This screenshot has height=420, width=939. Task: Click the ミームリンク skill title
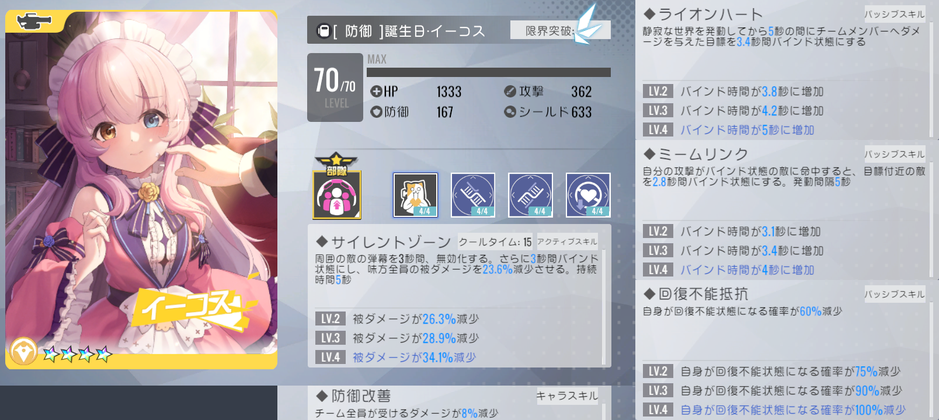click(x=703, y=154)
